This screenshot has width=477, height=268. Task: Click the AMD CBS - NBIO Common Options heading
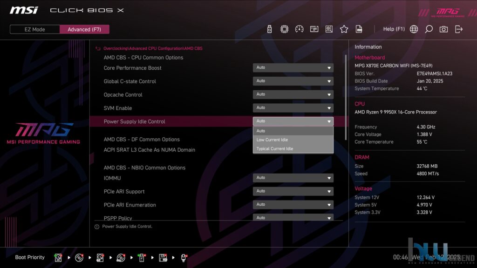(144, 167)
